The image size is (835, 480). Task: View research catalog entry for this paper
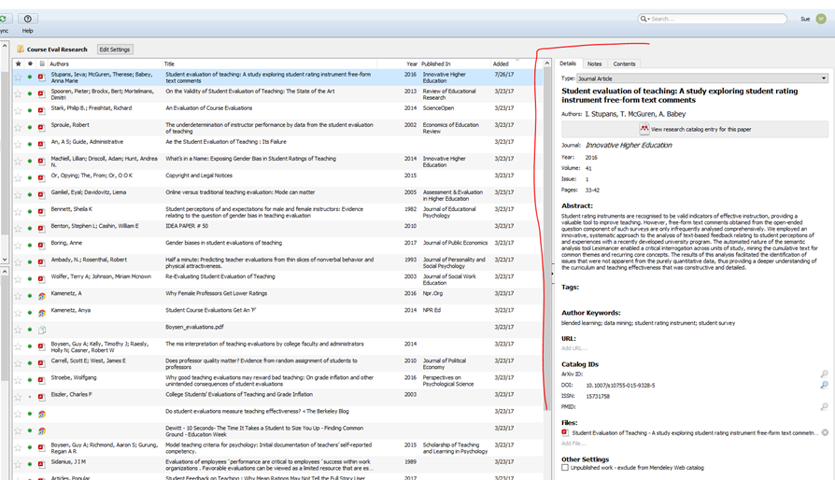coord(695,129)
